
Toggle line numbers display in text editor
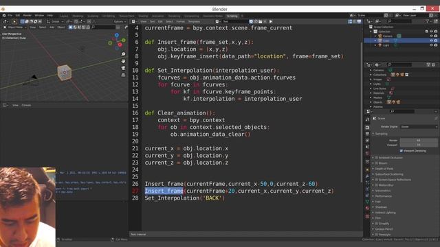[350, 21]
